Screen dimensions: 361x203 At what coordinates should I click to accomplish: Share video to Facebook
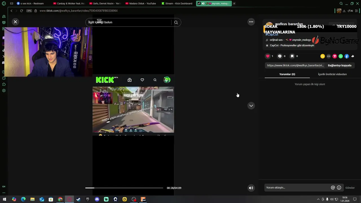[x=347, y=56]
